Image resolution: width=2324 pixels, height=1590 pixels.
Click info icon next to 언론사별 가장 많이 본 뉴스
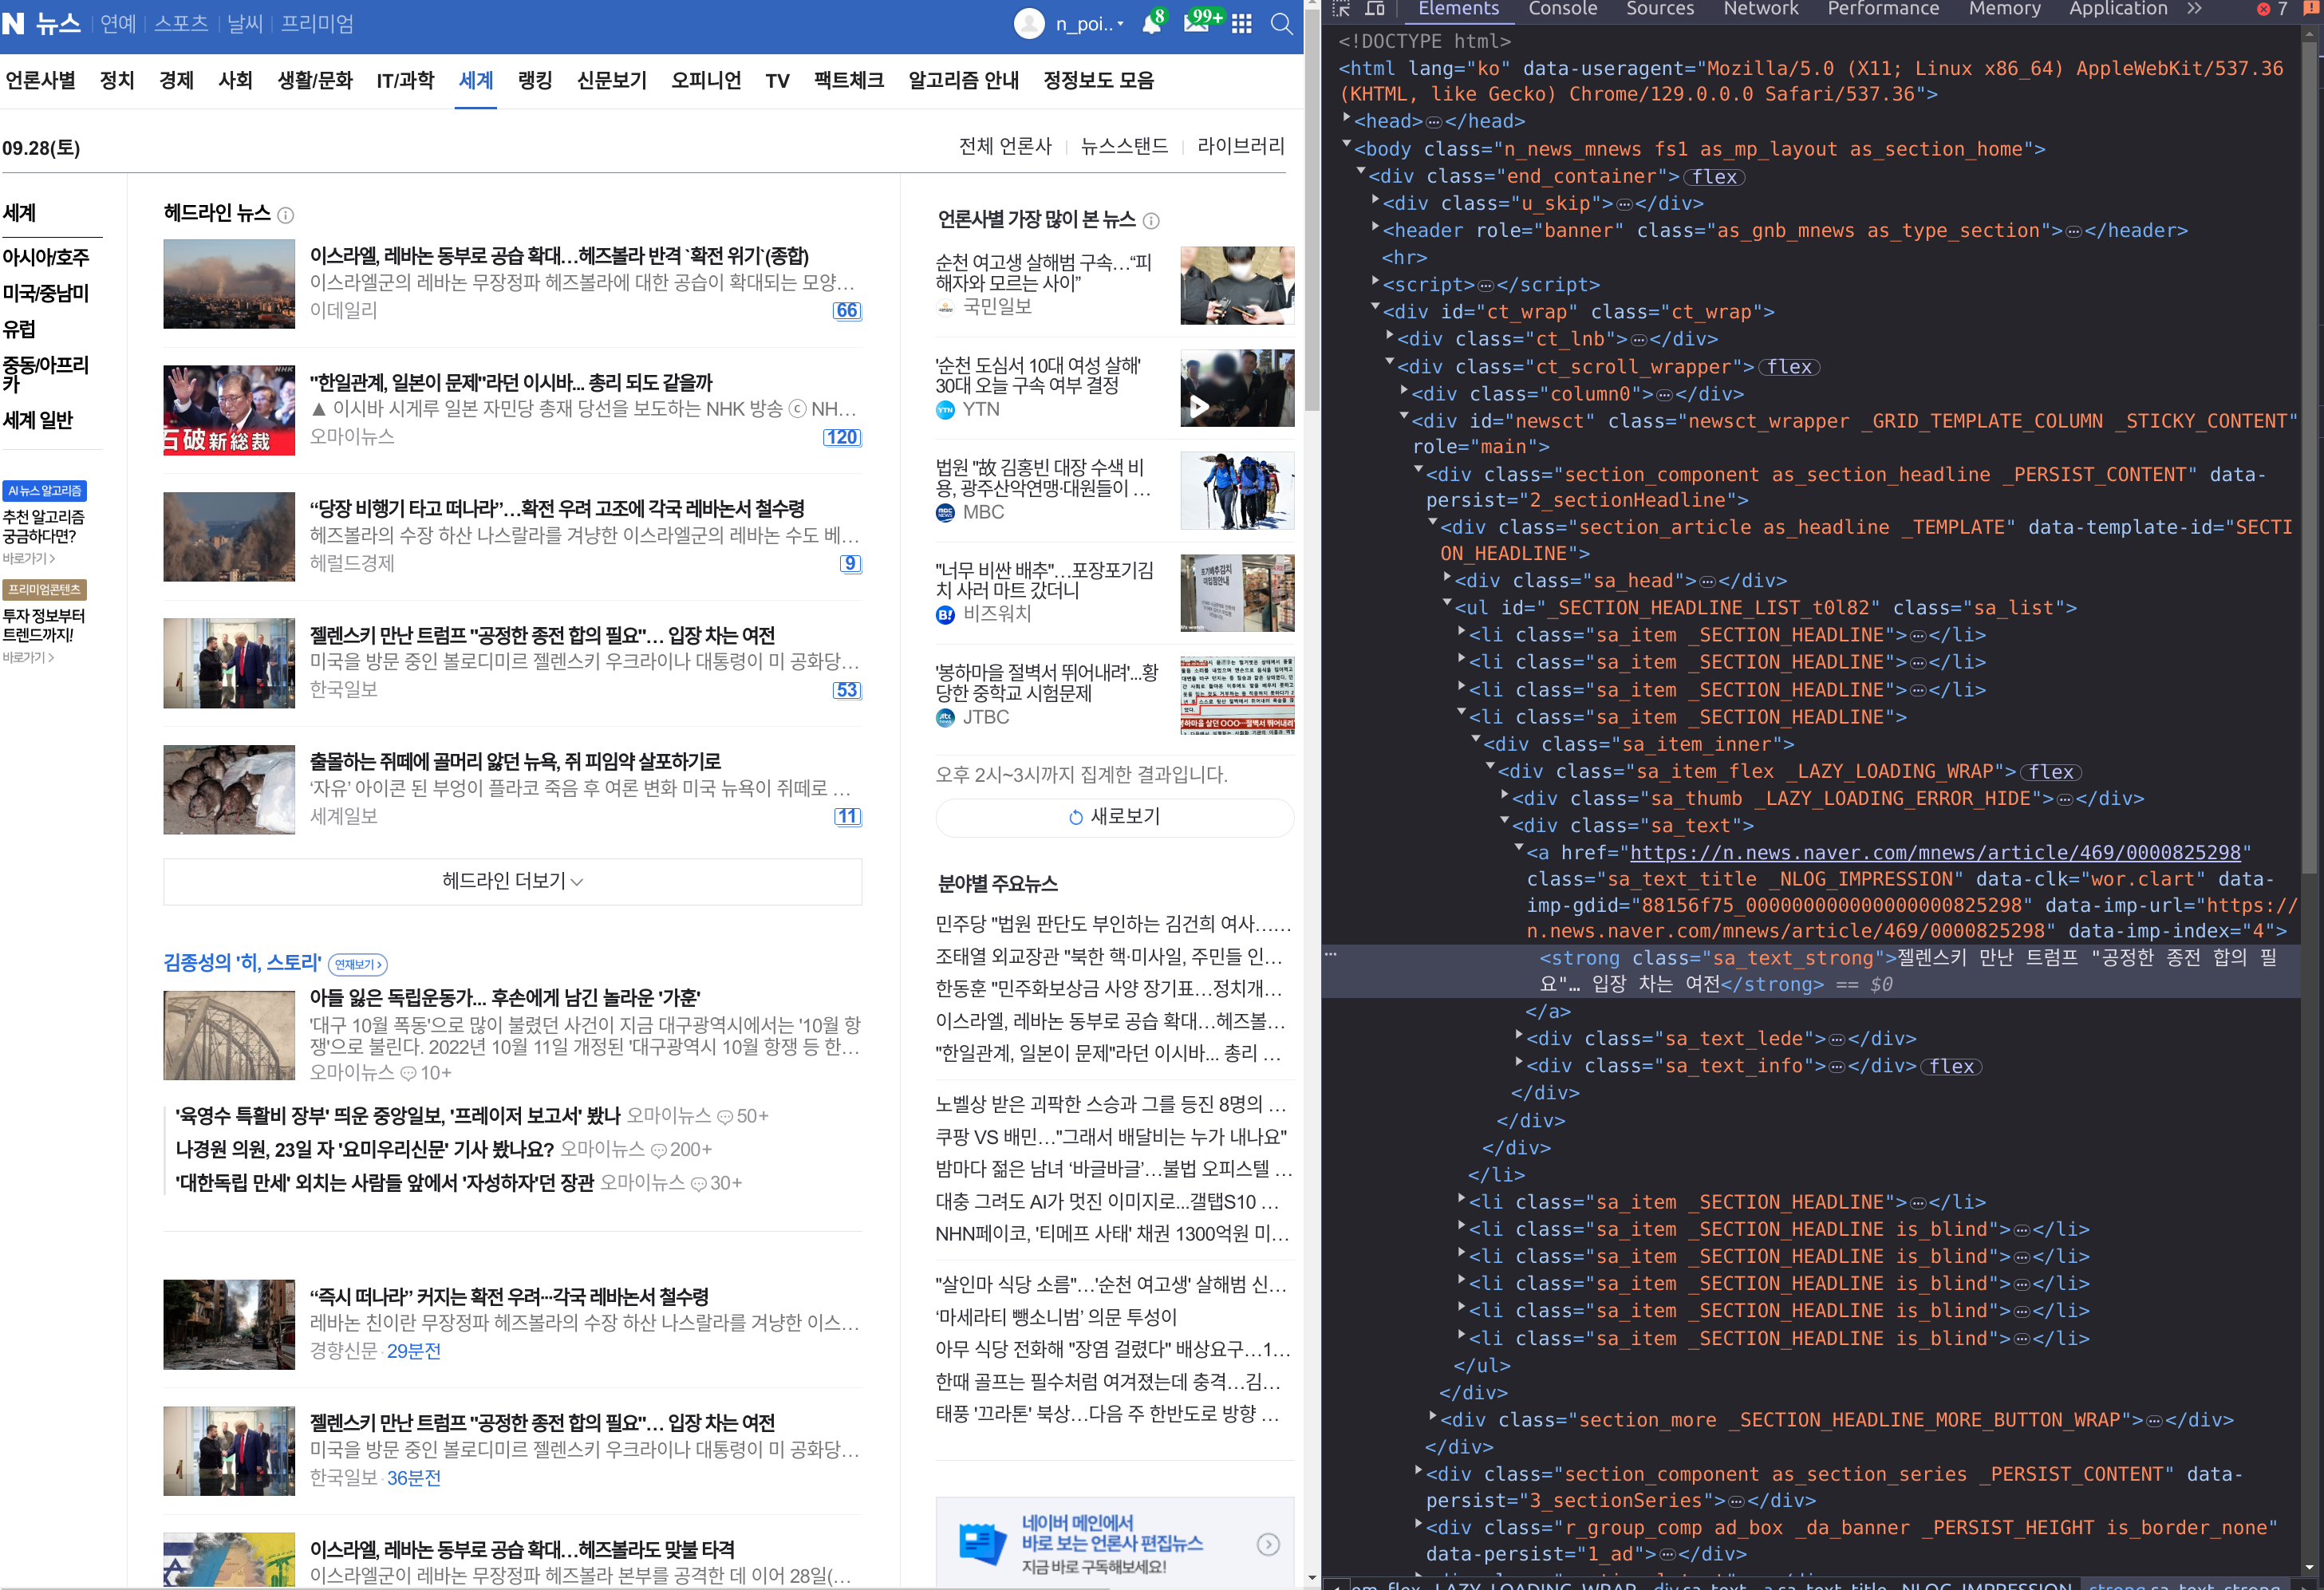coord(1151,221)
